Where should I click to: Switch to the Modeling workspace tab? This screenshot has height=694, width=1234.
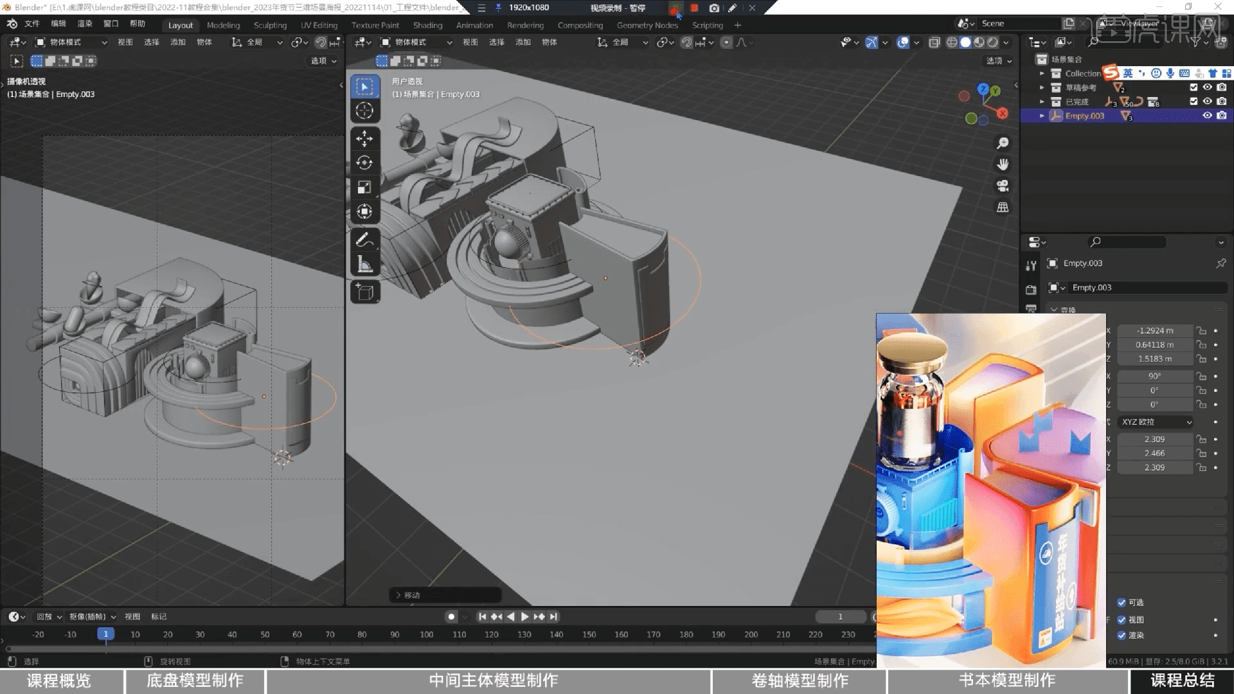click(223, 25)
